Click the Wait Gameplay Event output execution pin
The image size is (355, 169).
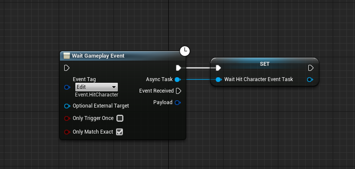(179, 68)
